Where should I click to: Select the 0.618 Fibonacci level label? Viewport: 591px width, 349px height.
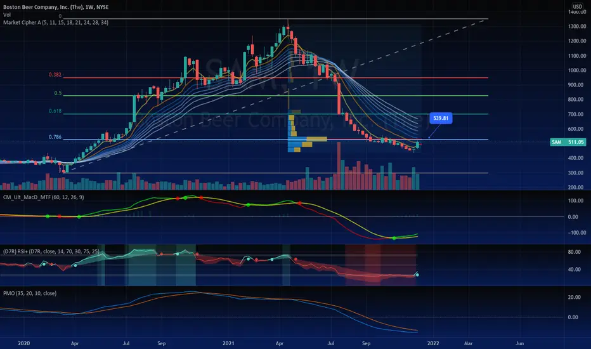(x=55, y=111)
